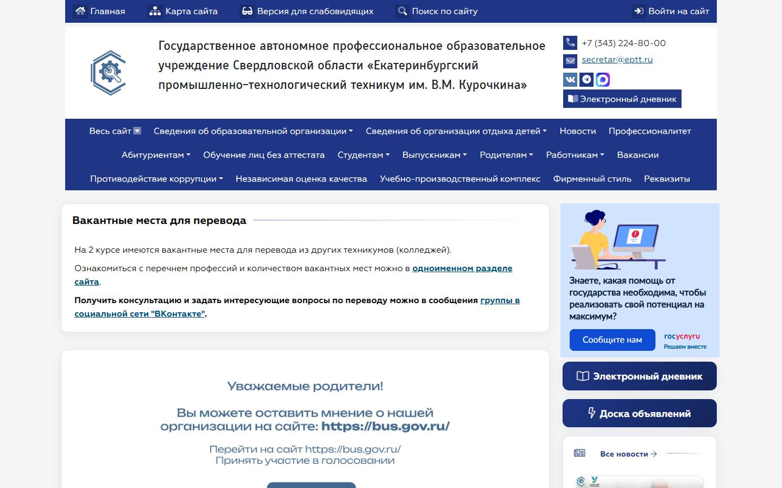782x488 pixels.
Task: Open Учебно-производственный комплекс menu item
Action: (x=460, y=179)
